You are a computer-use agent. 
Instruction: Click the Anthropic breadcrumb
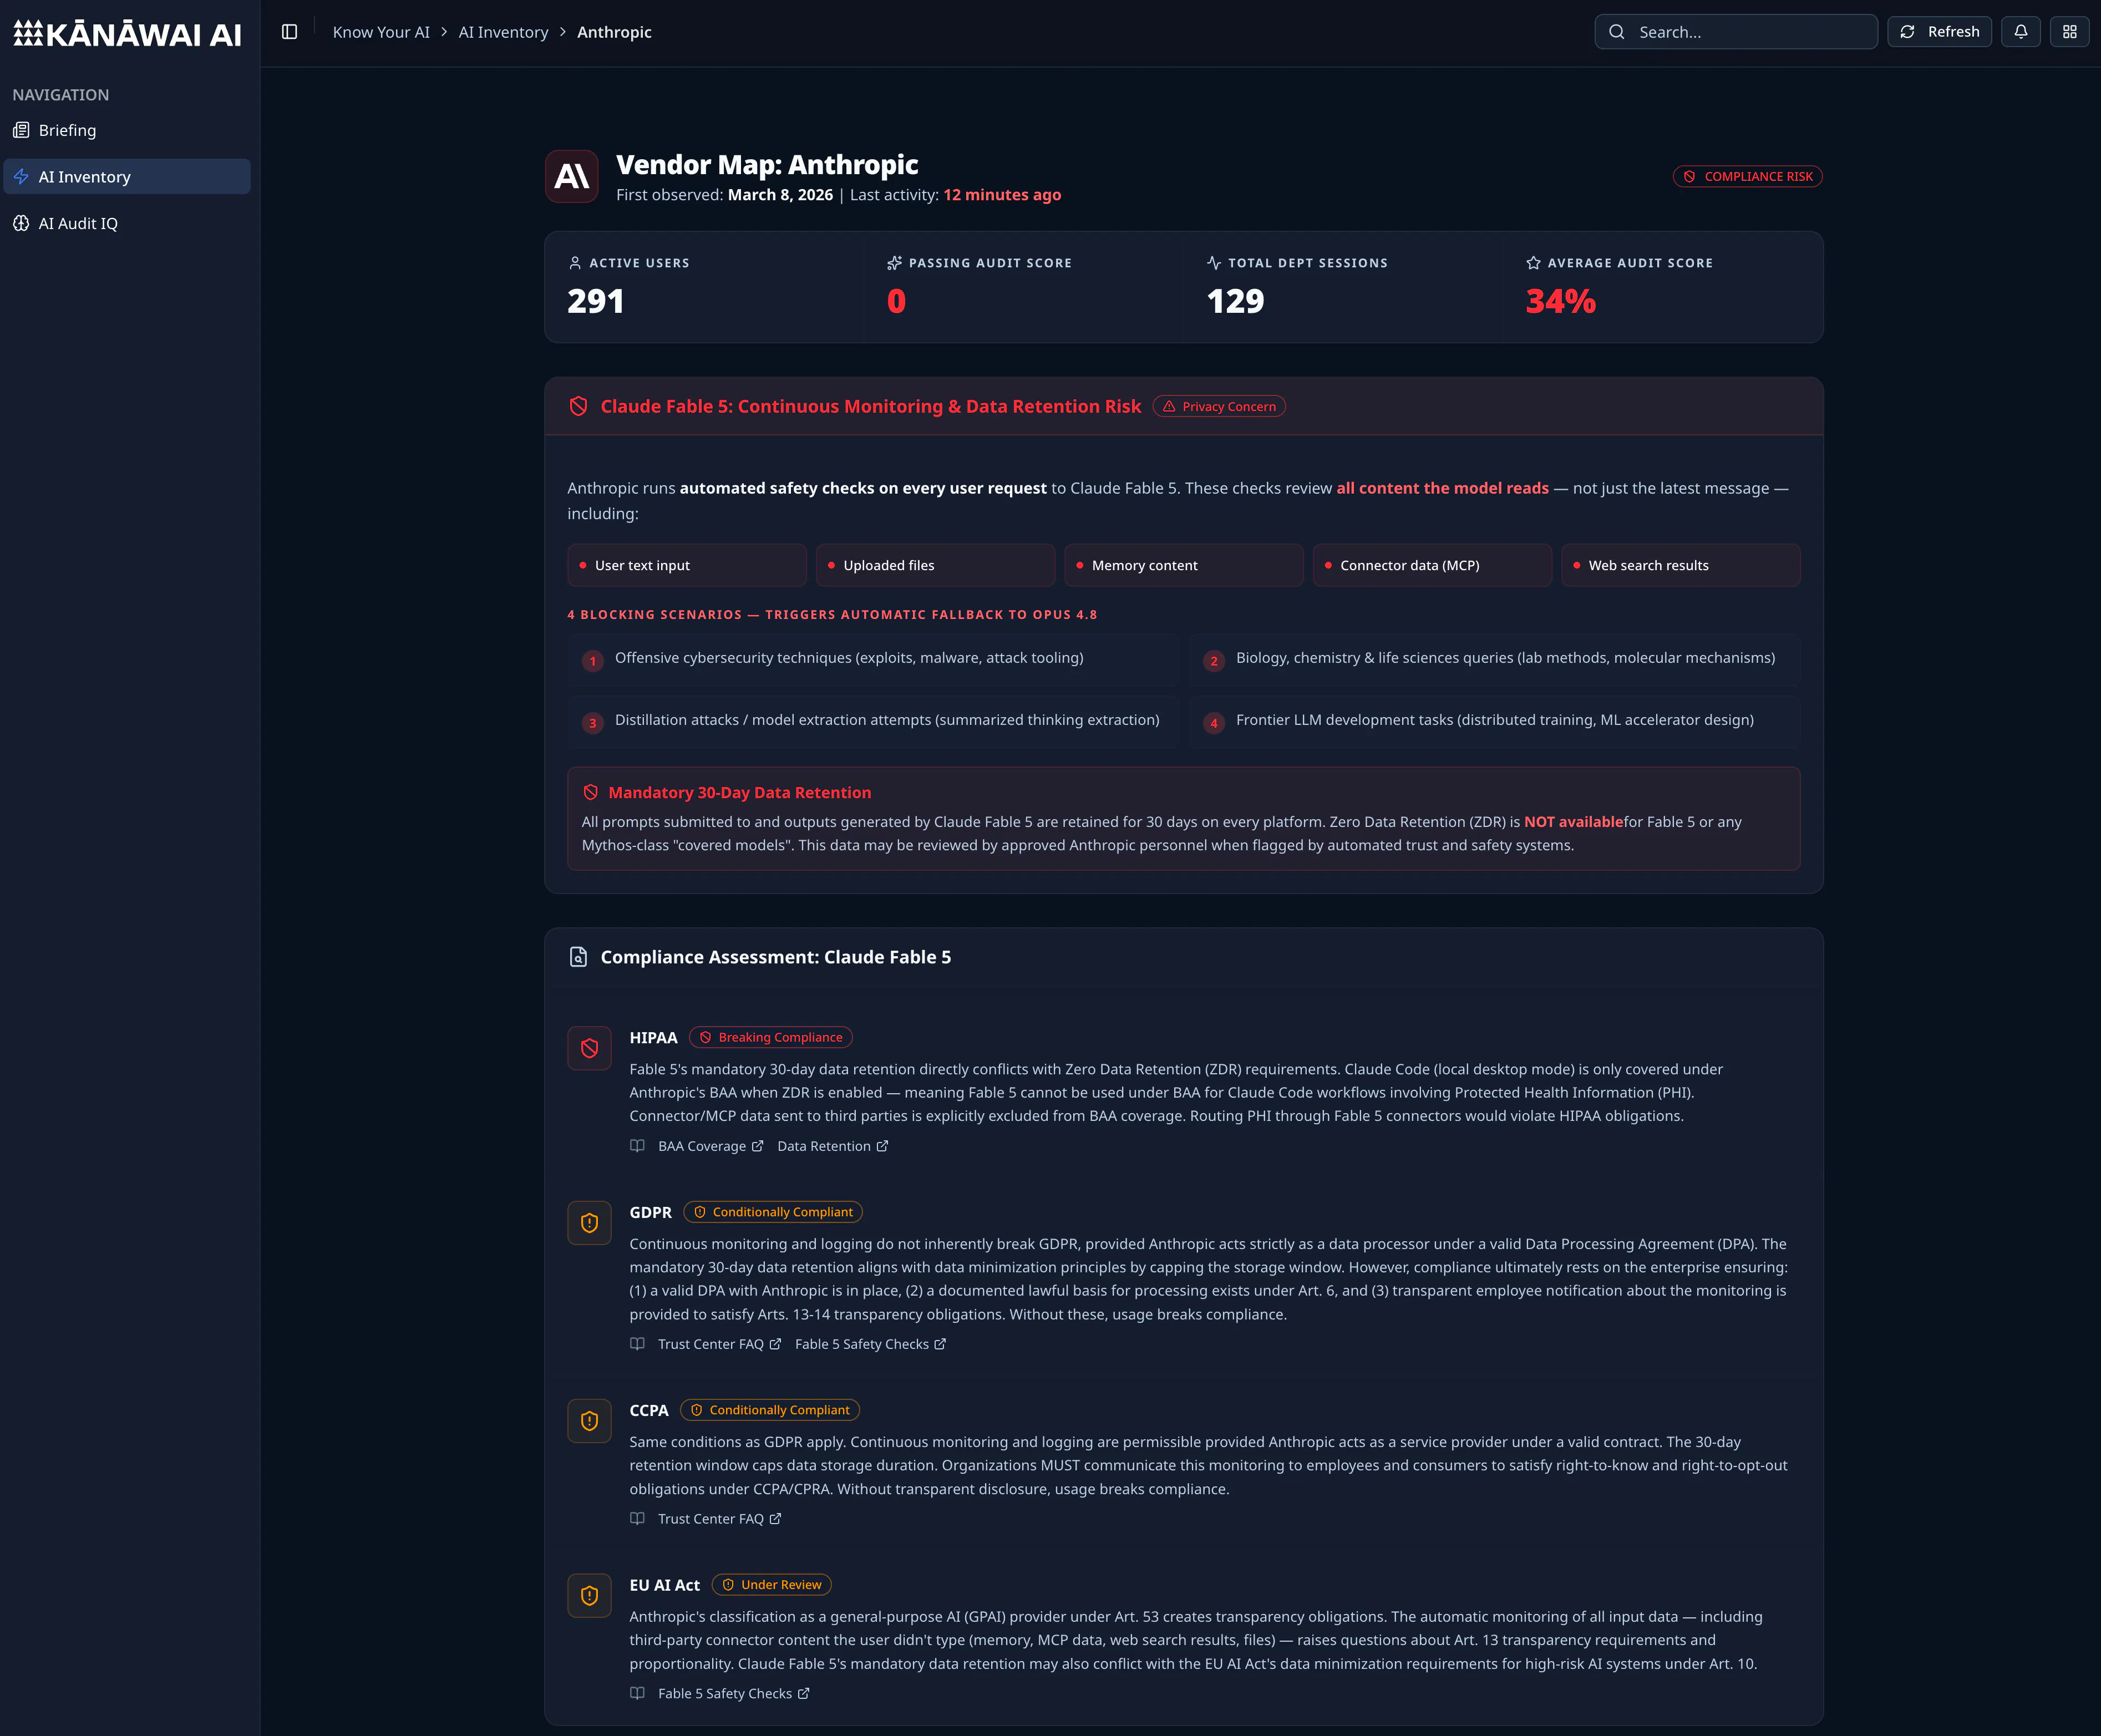click(614, 32)
